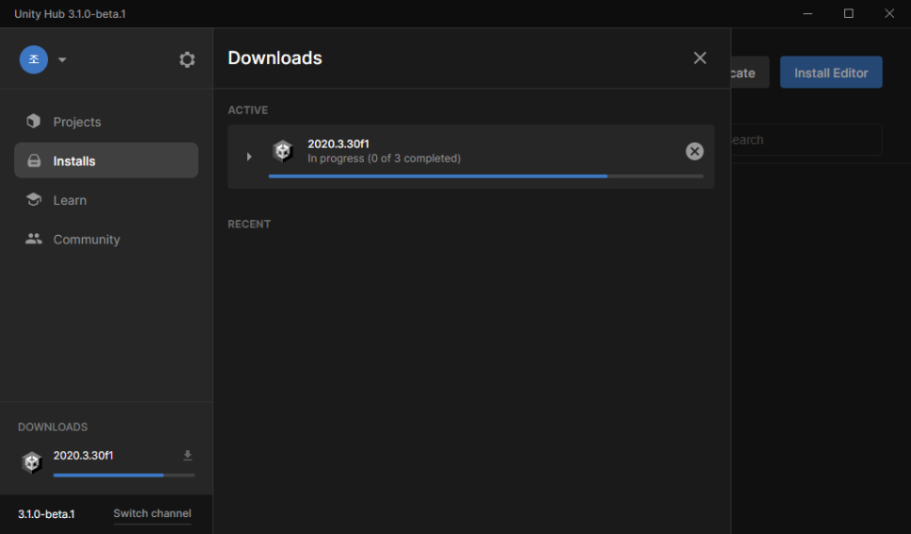The height and width of the screenshot is (534, 911).
Task: Click the Unity icon in the active download row
Action: coord(283,151)
